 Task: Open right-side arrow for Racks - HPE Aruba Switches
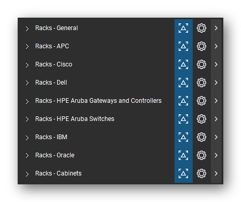(216, 119)
